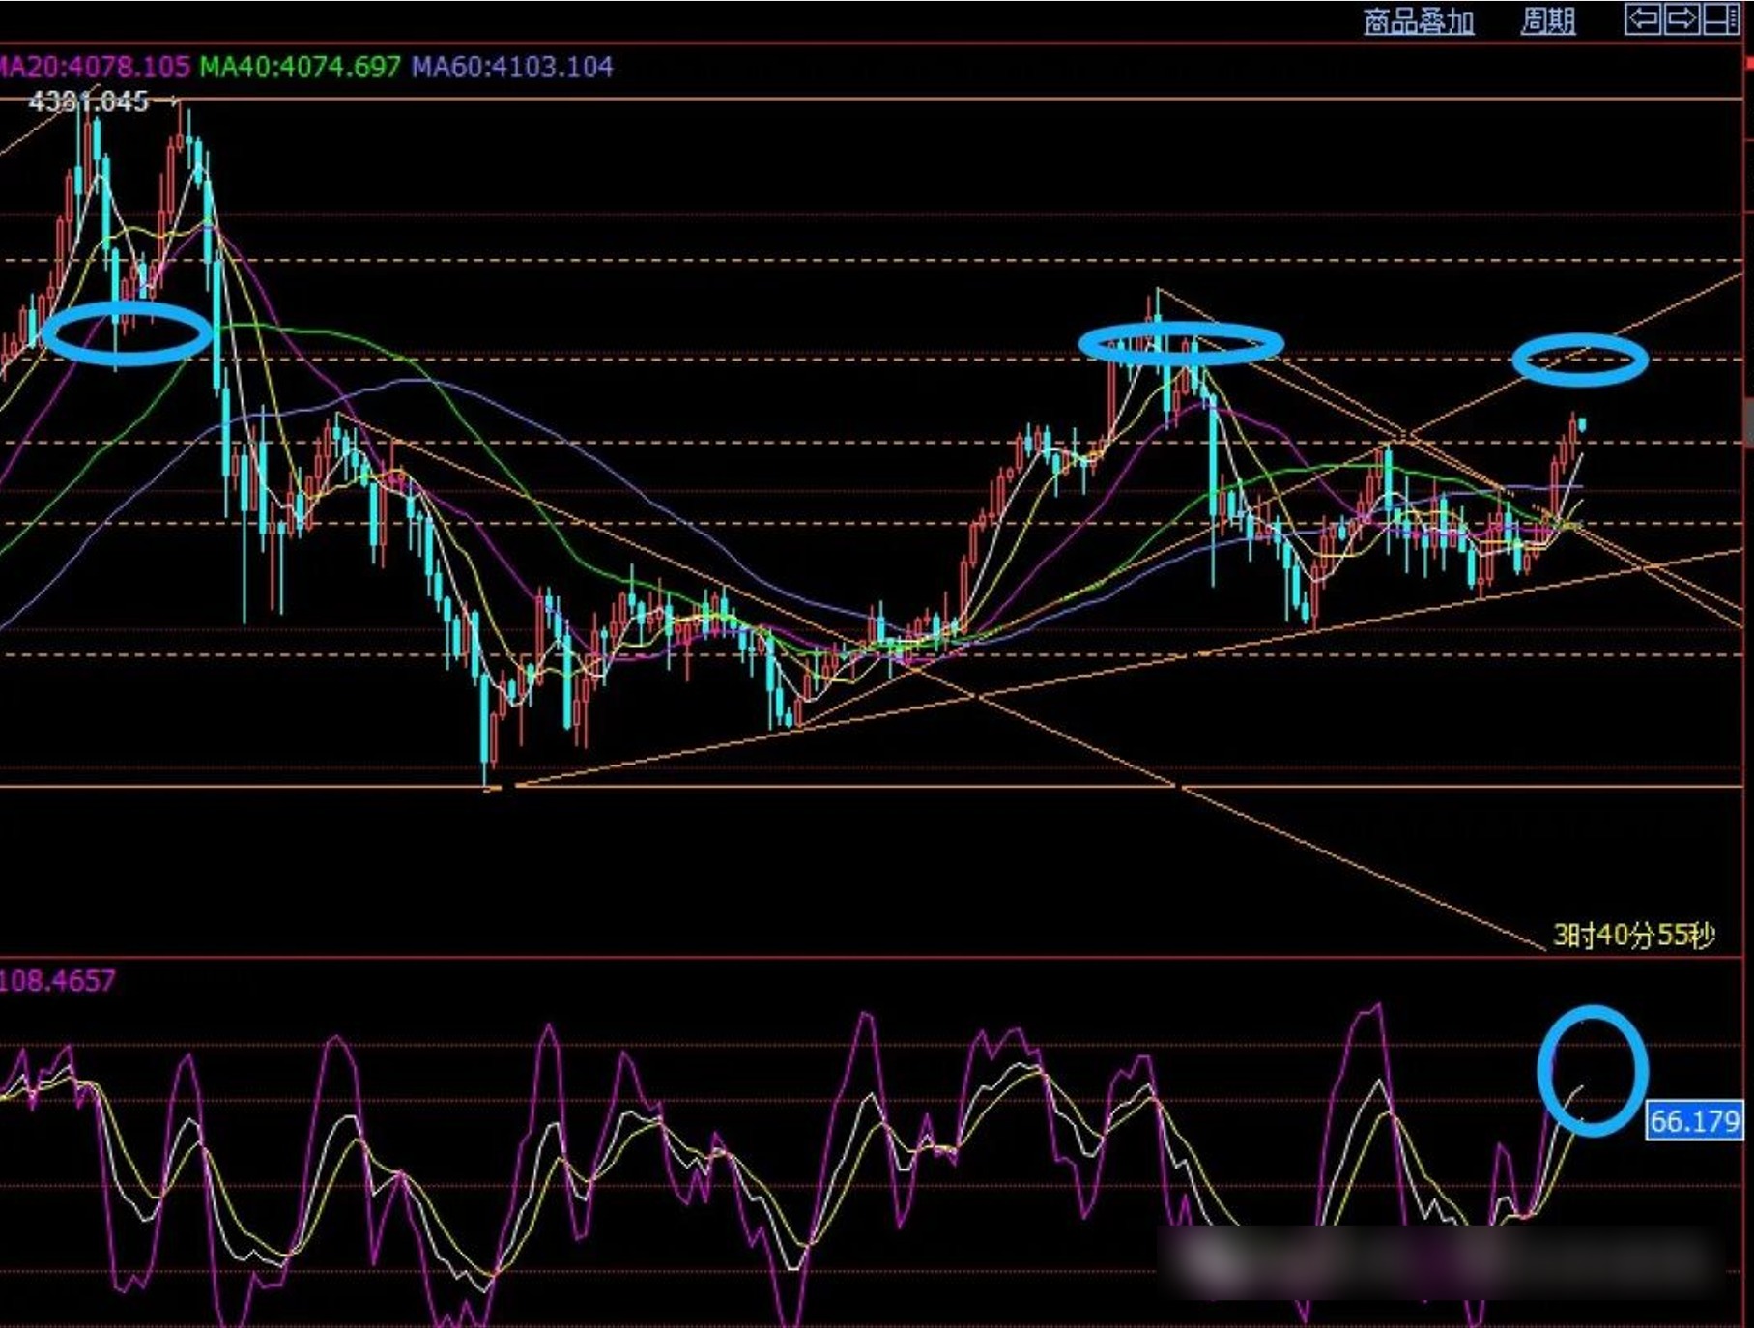Click the right arrow navigation icon

1681,19
